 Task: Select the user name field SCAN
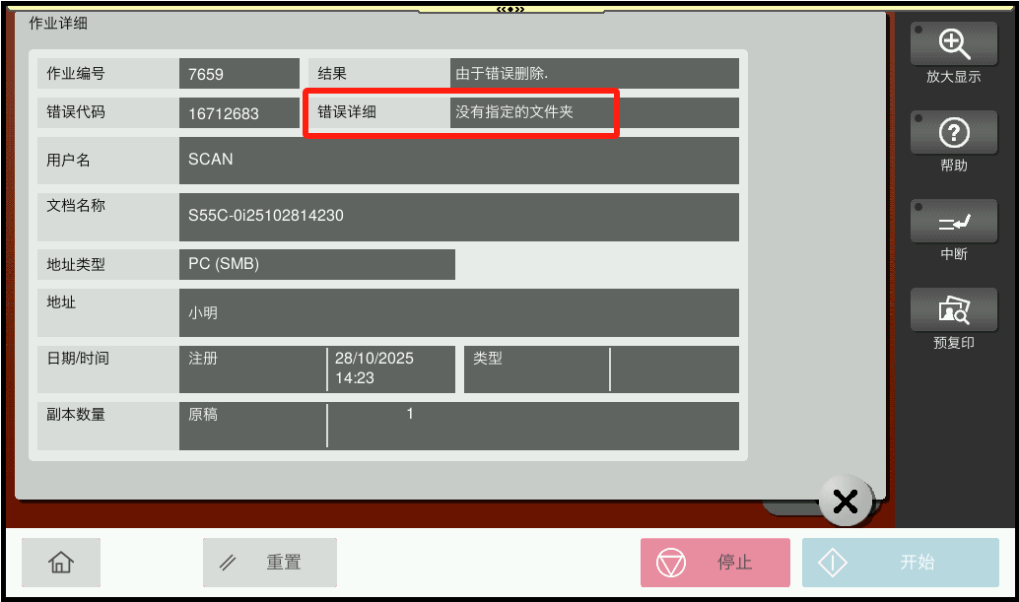[458, 161]
